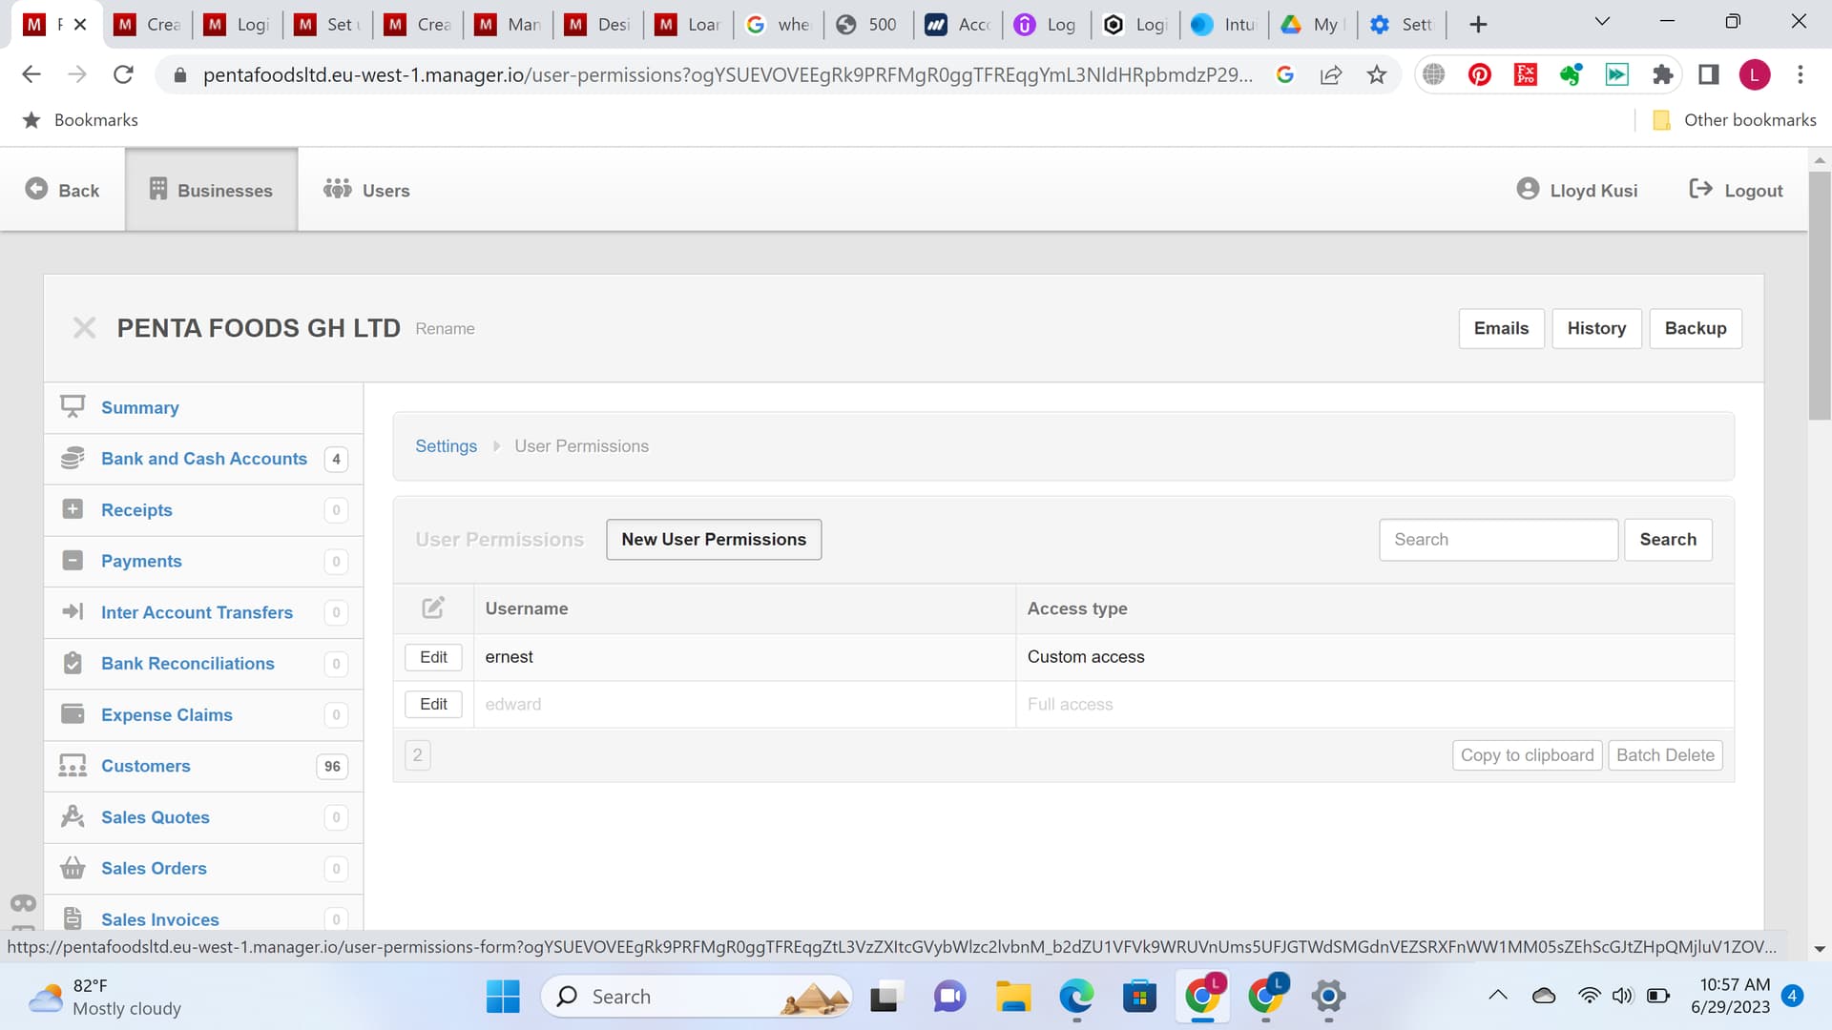Click the Sales Orders basket icon
The width and height of the screenshot is (1832, 1030).
tap(73, 868)
